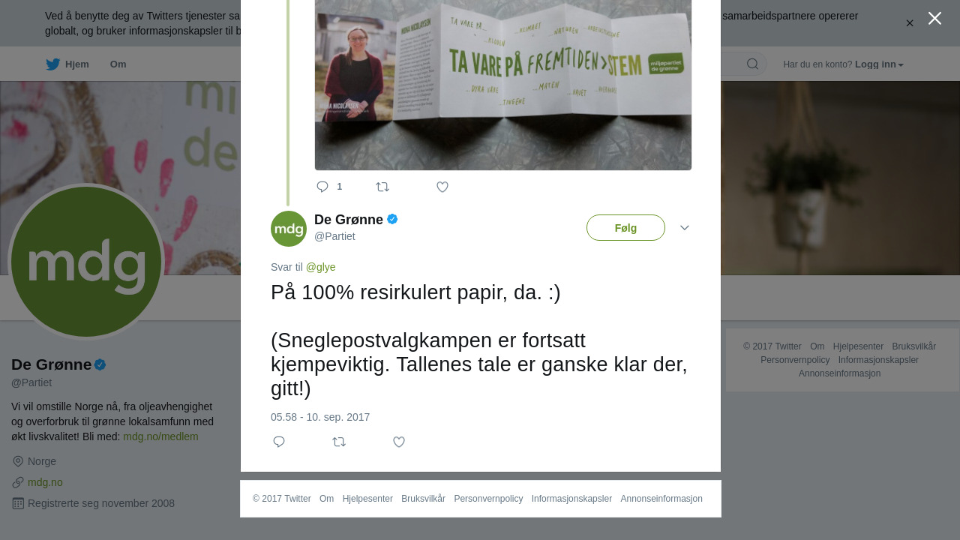Close the tweet overlay with the large X
960x540 pixels.
click(x=934, y=18)
